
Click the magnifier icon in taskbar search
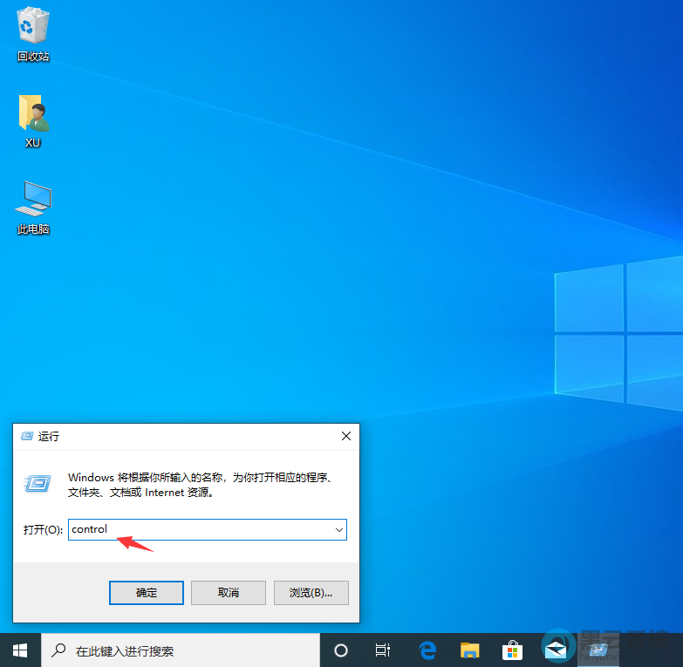coord(59,650)
